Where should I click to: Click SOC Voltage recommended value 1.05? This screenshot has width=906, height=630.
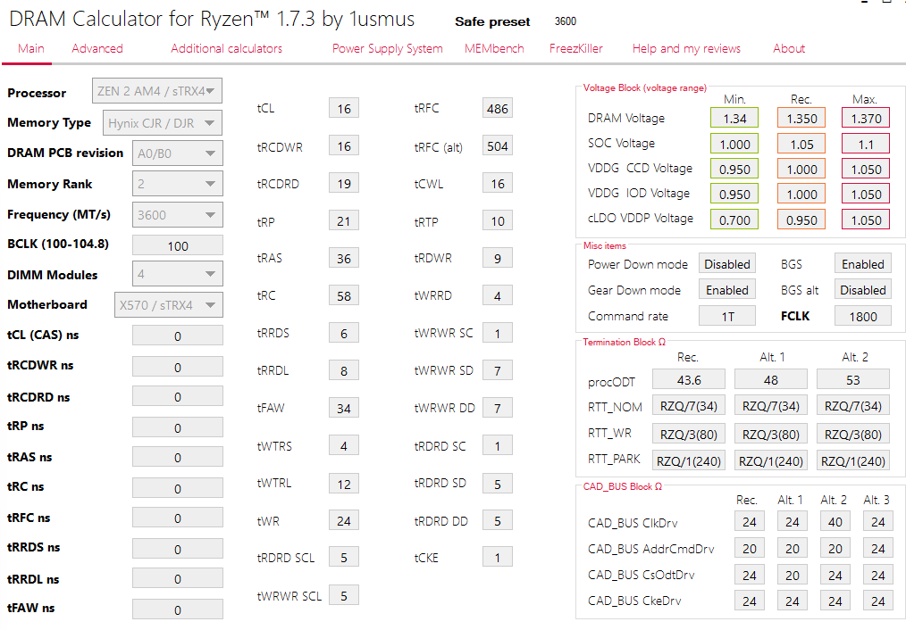tap(801, 144)
